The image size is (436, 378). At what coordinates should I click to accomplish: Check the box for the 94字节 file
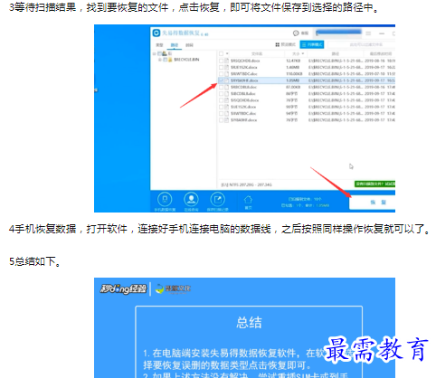point(221,114)
